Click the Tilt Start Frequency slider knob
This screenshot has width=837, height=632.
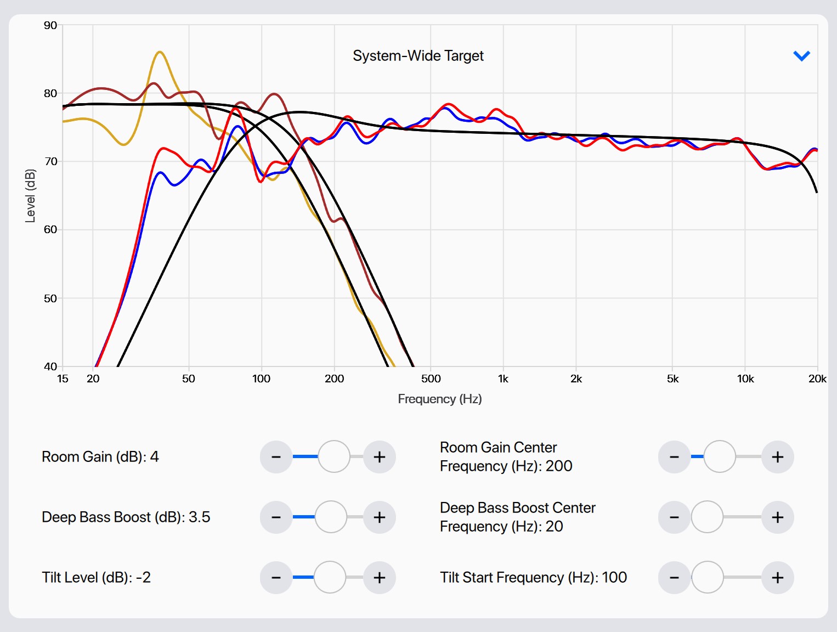pyautogui.click(x=708, y=577)
